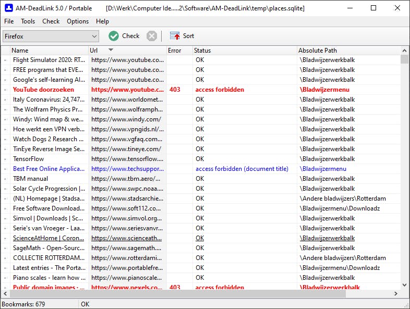Click the Sort icon in the toolbar
This screenshot has width=410, height=309.
pyautogui.click(x=175, y=36)
